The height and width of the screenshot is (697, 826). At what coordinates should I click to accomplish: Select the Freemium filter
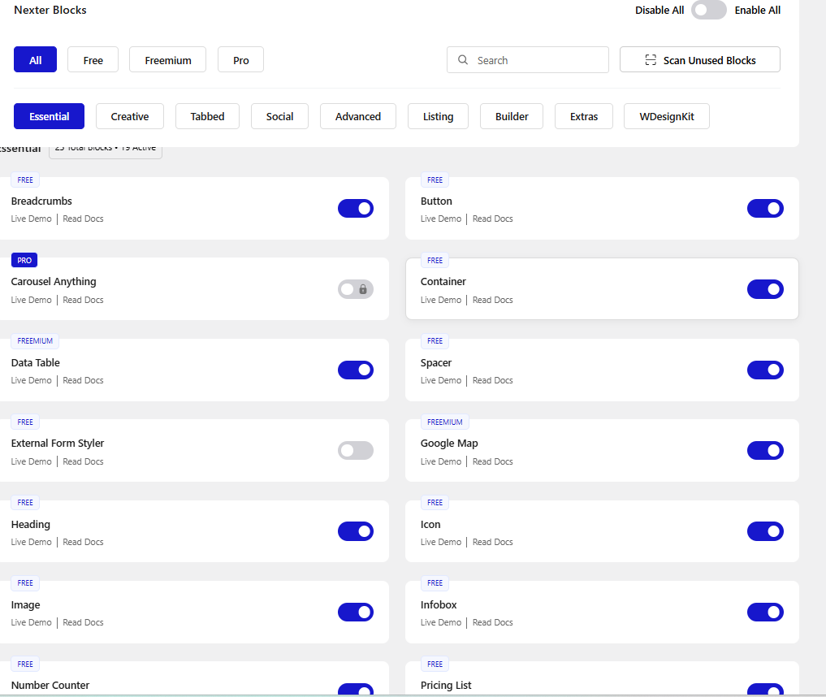point(167,59)
